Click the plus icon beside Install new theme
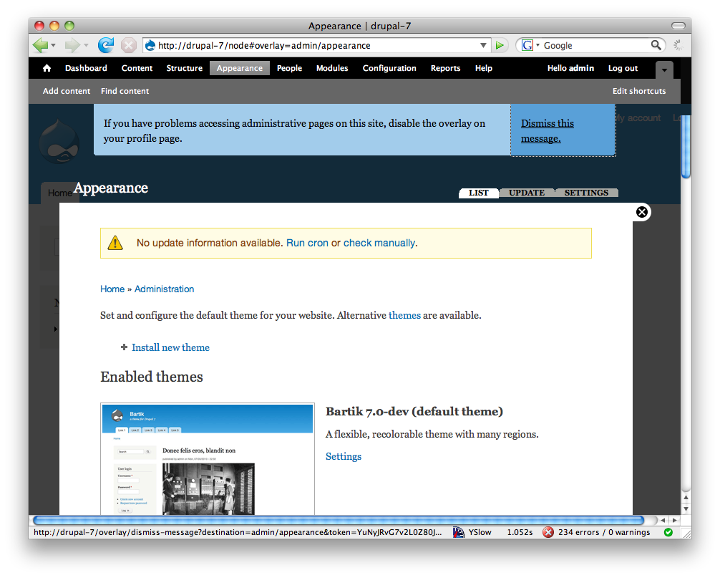The height and width of the screenshot is (578, 720). coord(124,347)
